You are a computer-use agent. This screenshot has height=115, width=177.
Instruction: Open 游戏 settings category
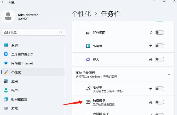[x=33, y=109]
